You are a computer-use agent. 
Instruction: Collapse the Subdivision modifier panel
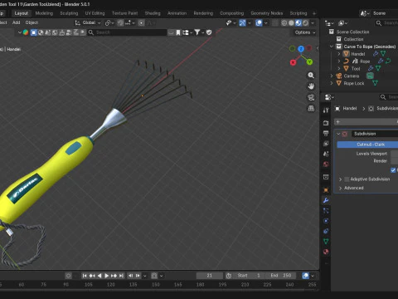click(338, 134)
